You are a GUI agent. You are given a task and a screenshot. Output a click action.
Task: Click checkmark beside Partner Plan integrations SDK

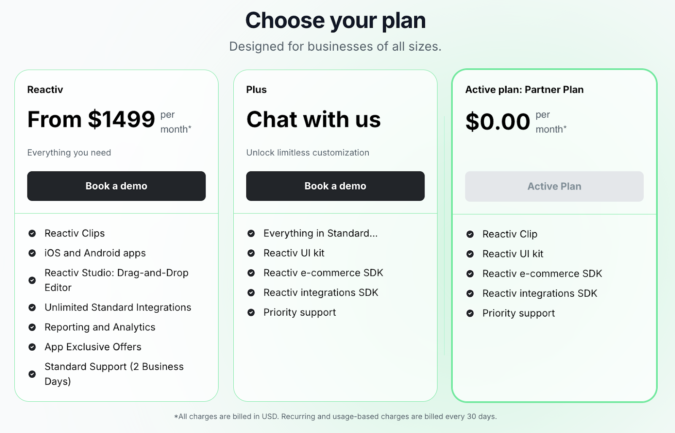pyautogui.click(x=470, y=294)
